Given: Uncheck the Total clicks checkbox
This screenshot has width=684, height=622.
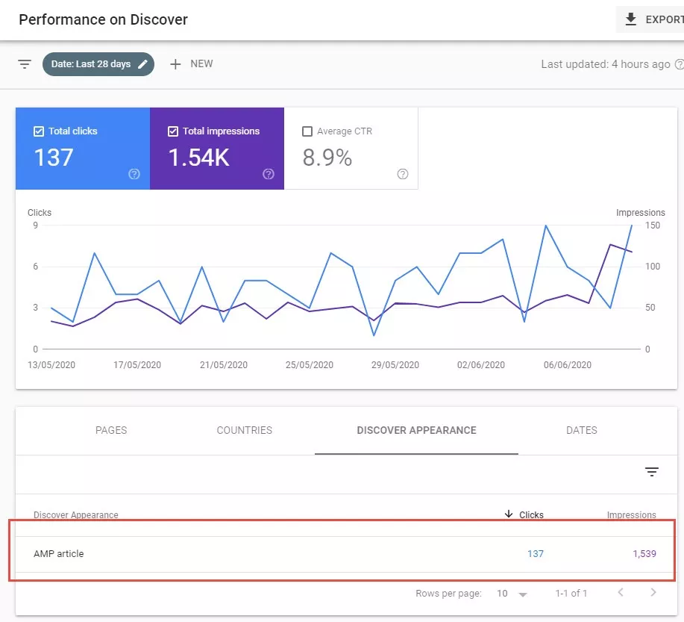Looking at the screenshot, I should 39,131.
